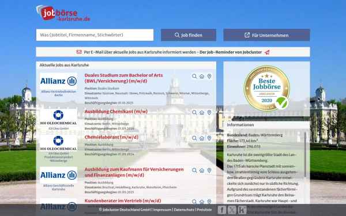Image resolution: width=346 pixels, height=216 pixels.
Task: Click the Einwohner: 296.033 text
Action: [243, 146]
